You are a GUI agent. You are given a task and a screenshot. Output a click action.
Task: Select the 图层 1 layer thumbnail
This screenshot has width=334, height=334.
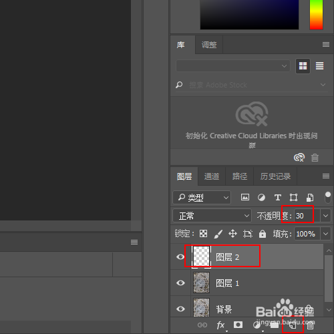click(x=201, y=283)
